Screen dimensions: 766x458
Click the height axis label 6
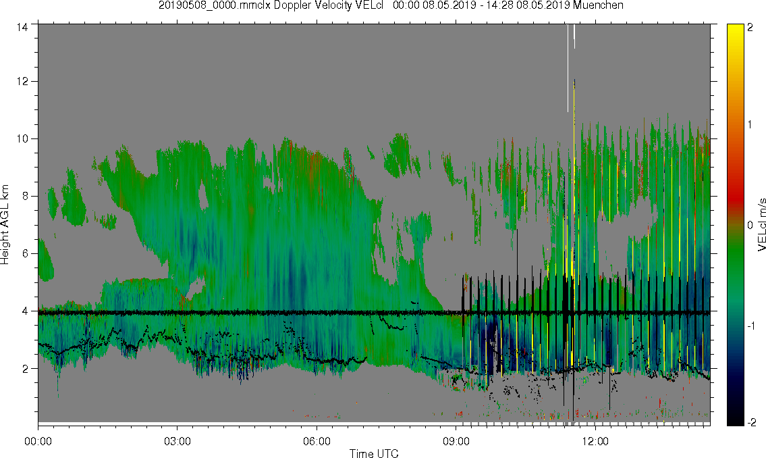tap(24, 254)
